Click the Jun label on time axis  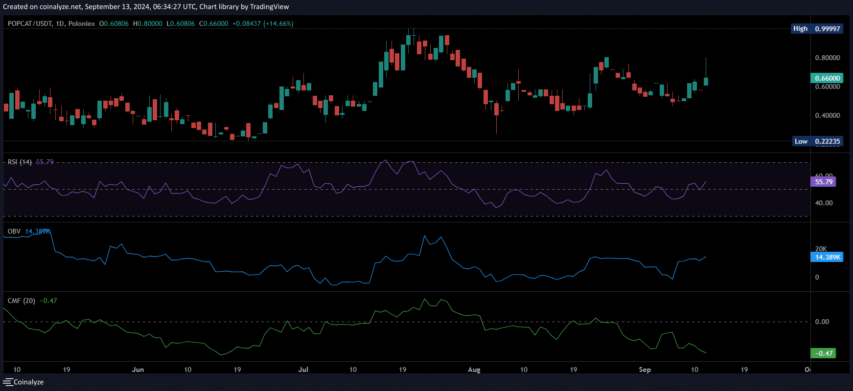pyautogui.click(x=138, y=369)
